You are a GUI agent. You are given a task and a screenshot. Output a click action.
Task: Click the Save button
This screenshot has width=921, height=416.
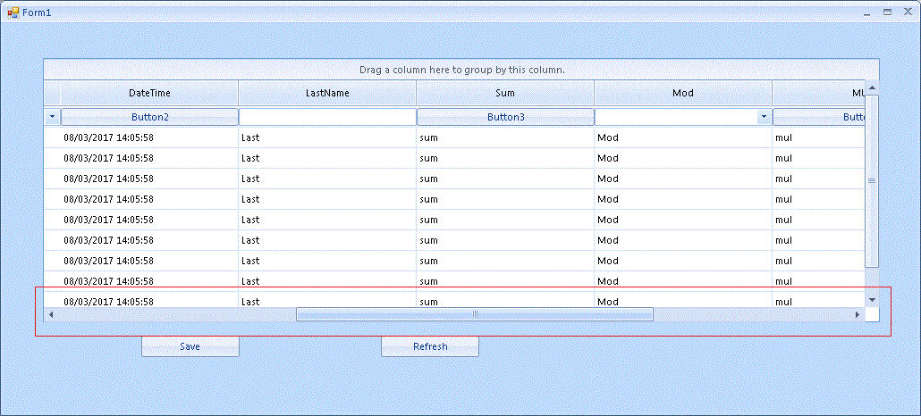pos(190,346)
